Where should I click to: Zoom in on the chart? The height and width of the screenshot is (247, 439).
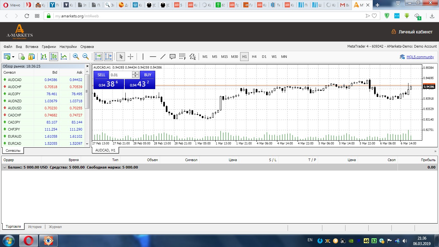point(76,57)
